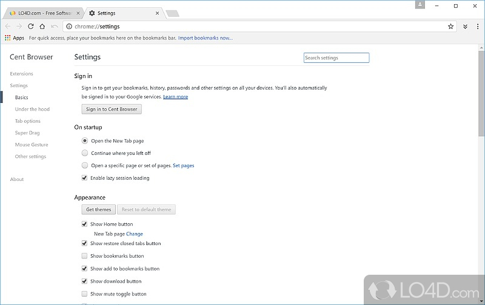Reload the current page
The height and width of the screenshot is (305, 485).
point(31,27)
